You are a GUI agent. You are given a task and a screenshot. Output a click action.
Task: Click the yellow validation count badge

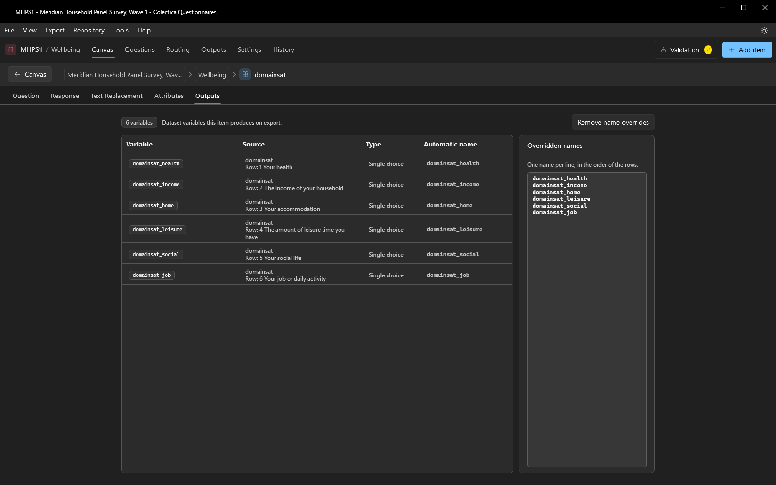[x=708, y=50]
